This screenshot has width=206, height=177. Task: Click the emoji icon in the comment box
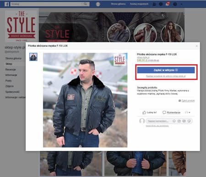pyautogui.click(x=174, y=121)
